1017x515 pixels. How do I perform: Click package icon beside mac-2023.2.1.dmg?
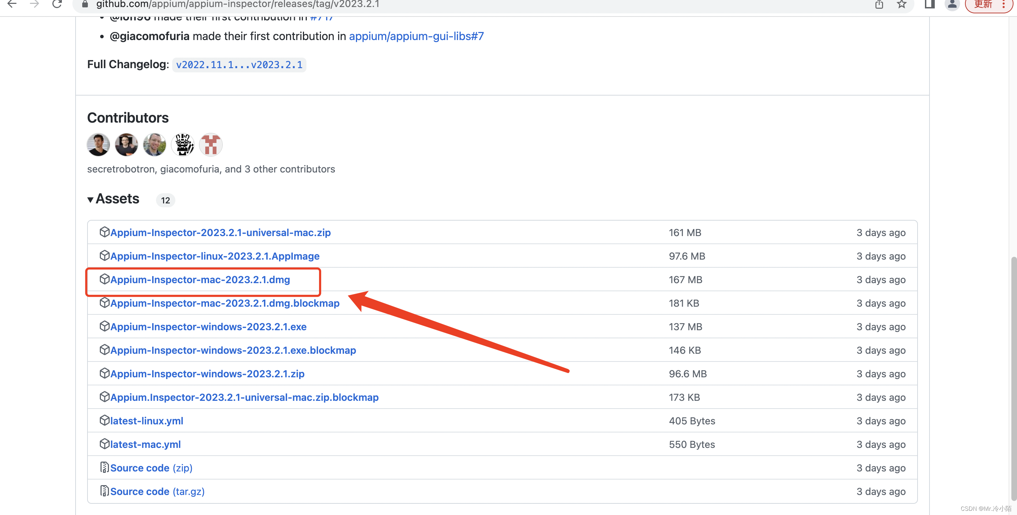click(x=104, y=279)
